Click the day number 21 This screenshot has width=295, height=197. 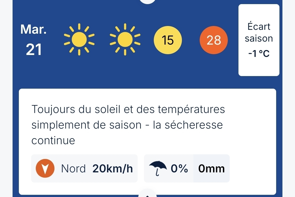[x=34, y=50]
